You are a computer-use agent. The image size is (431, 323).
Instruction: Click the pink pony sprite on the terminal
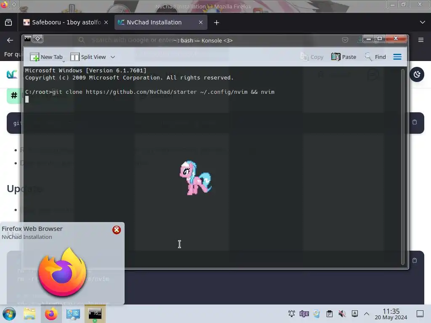pos(195,178)
